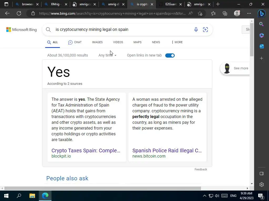Open the blockpit.io source link
Image resolution: width=269 pixels, height=201 pixels.
(61, 156)
